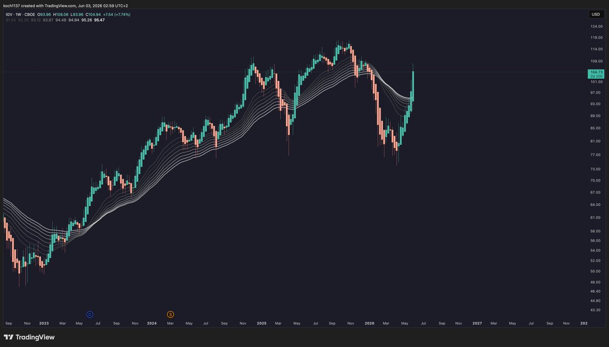This screenshot has width=609, height=347.
Task: Click the TradingView logo
Action: [29, 337]
